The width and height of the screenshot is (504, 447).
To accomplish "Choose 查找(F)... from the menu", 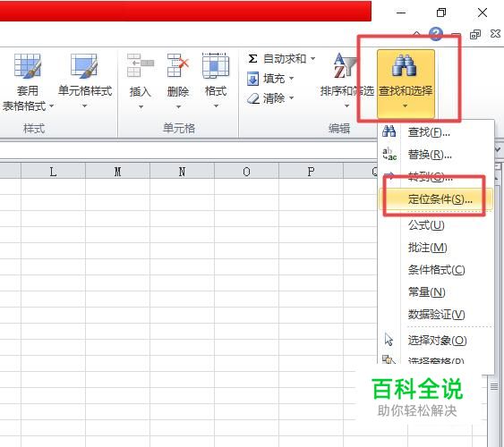I will tap(436, 132).
